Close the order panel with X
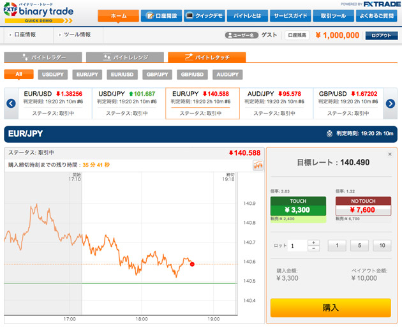 390,154
